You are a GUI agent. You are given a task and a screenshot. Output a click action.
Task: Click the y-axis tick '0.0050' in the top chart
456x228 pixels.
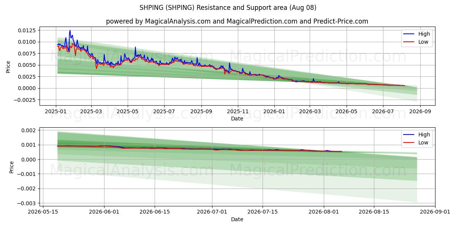27,65
